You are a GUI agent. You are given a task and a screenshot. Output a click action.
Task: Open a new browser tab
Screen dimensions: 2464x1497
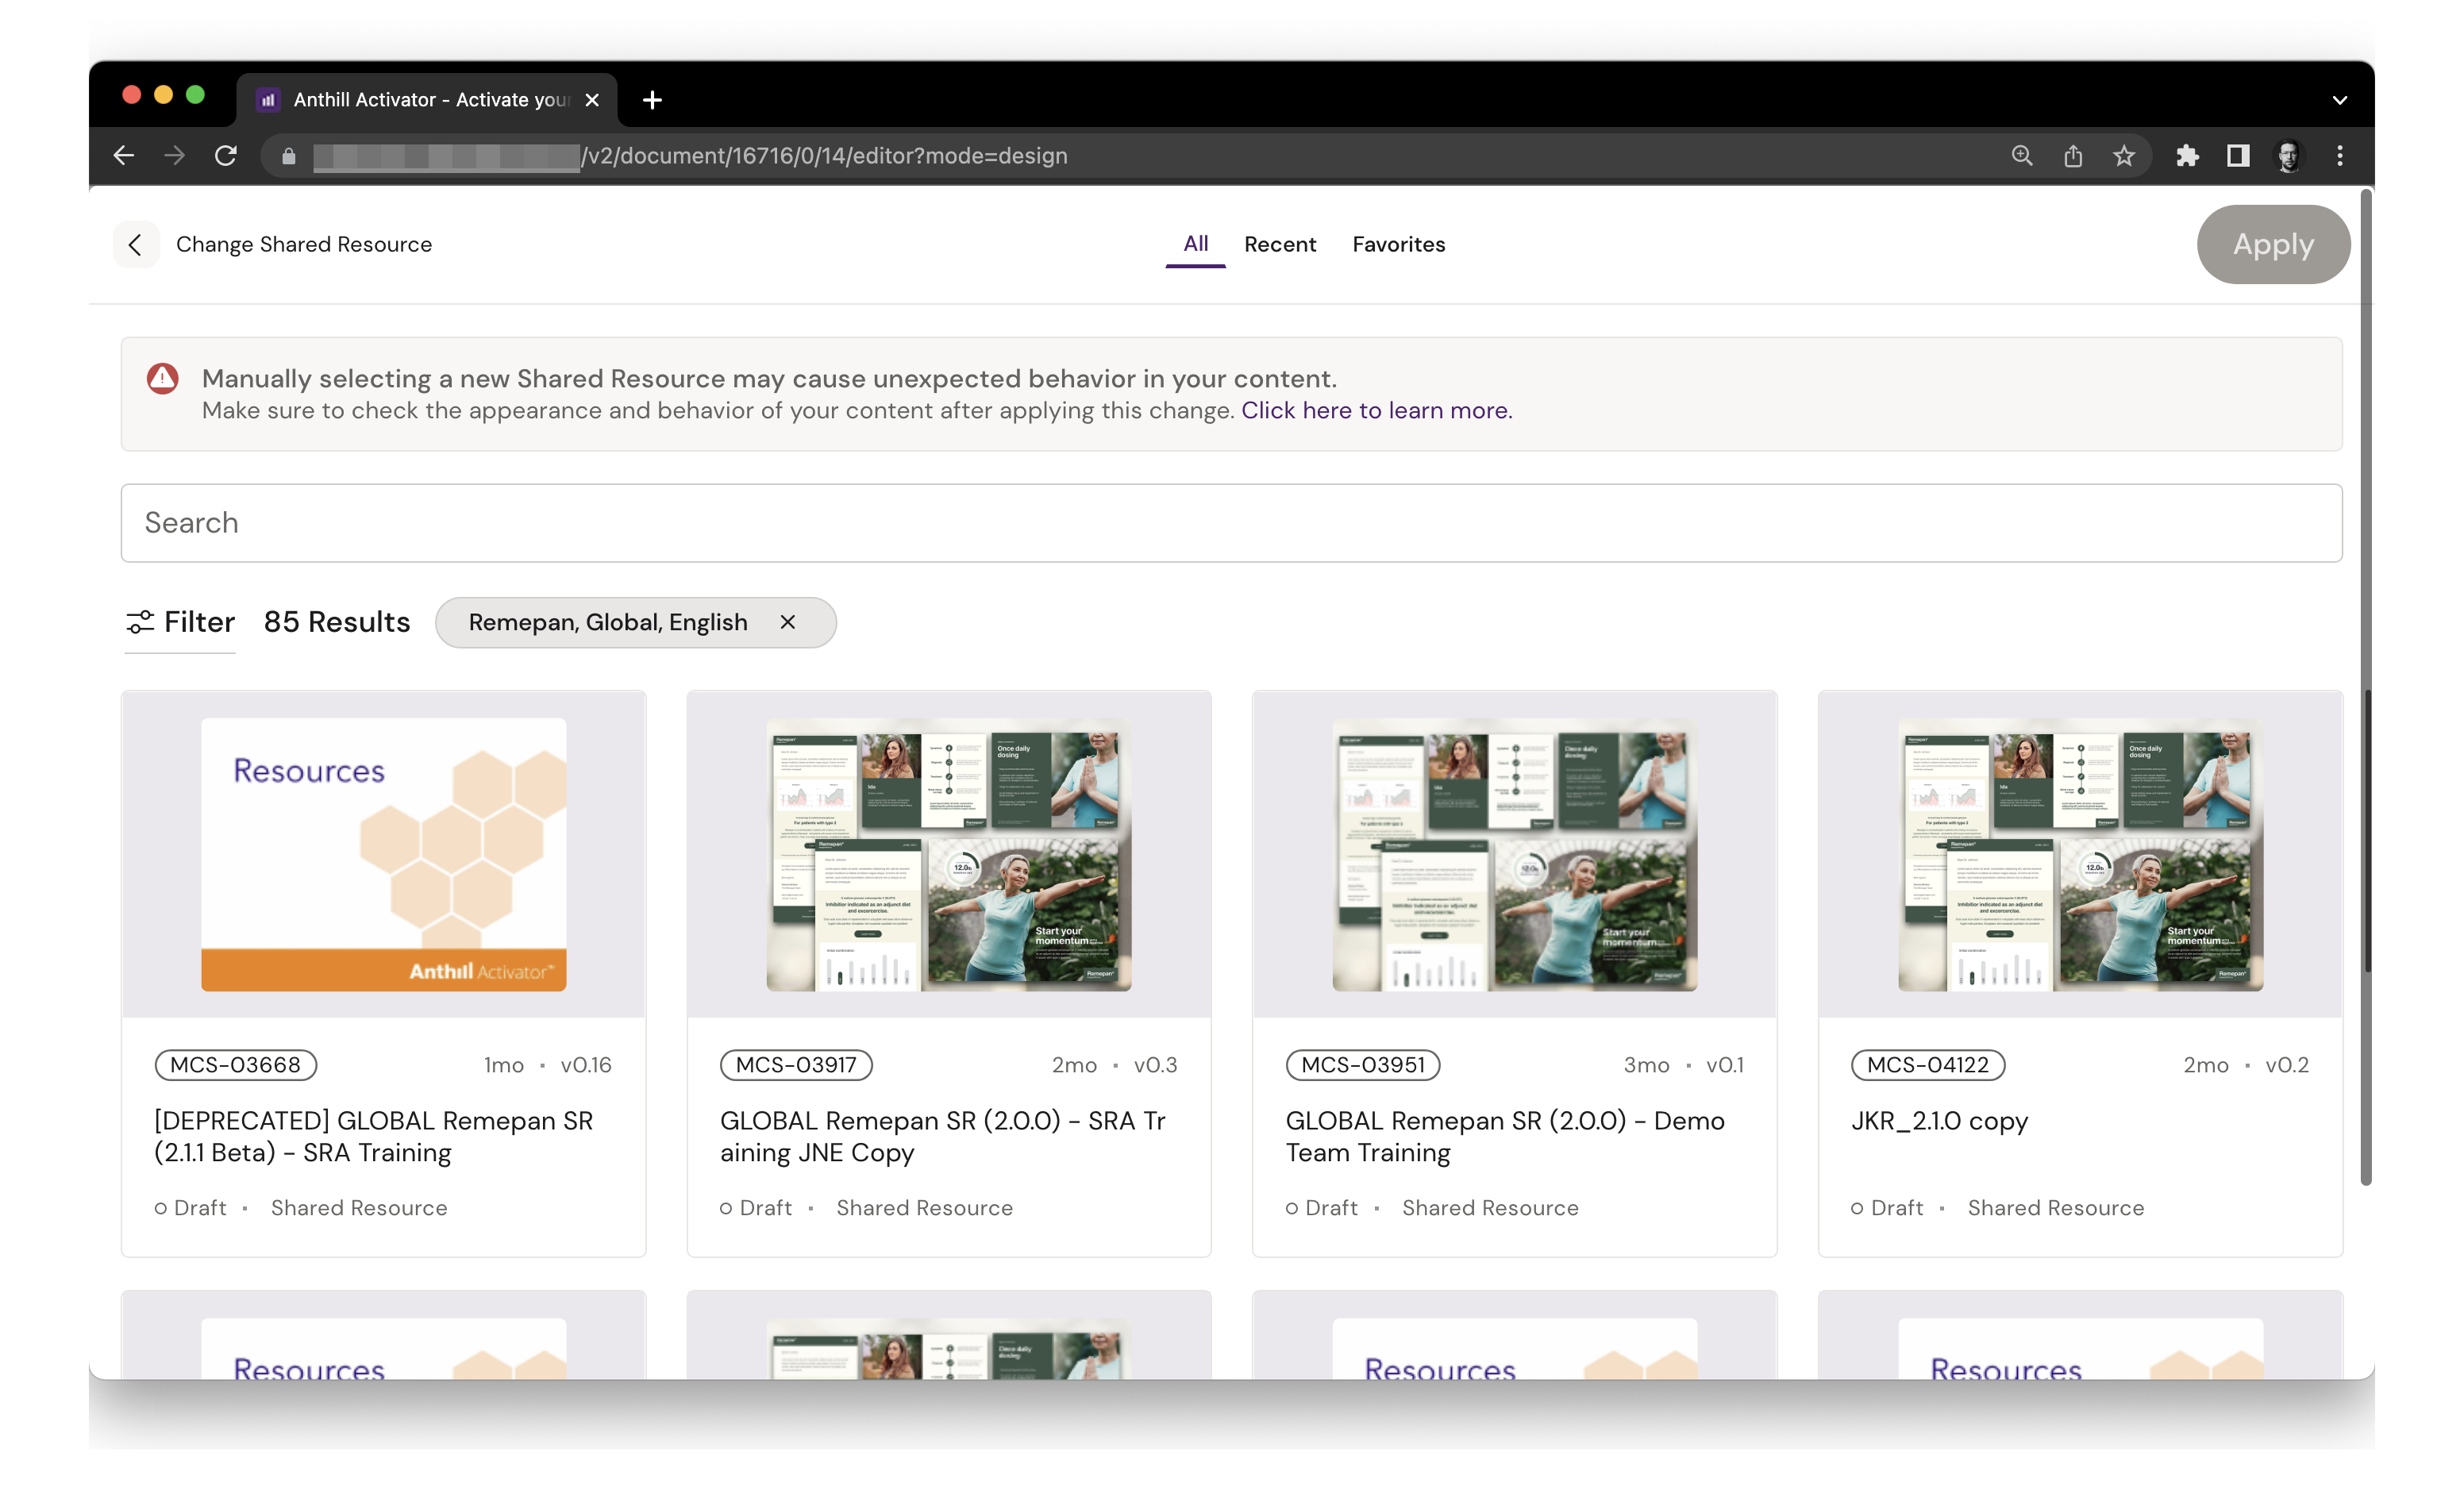pyautogui.click(x=652, y=100)
